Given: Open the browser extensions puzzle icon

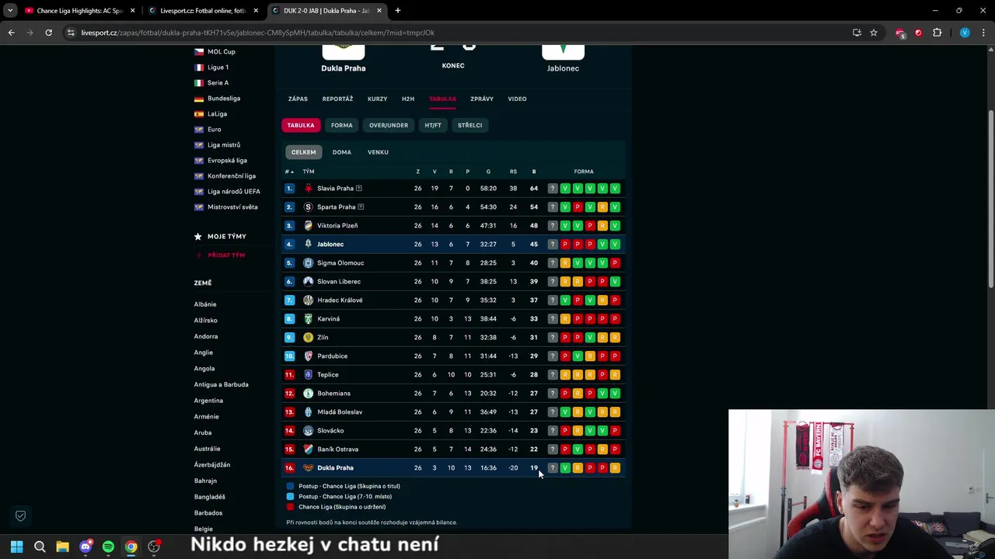Looking at the screenshot, I should tap(937, 33).
